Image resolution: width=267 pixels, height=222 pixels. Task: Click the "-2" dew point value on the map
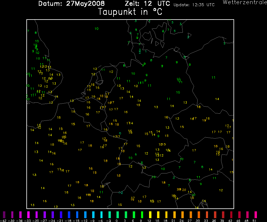click(x=121, y=193)
